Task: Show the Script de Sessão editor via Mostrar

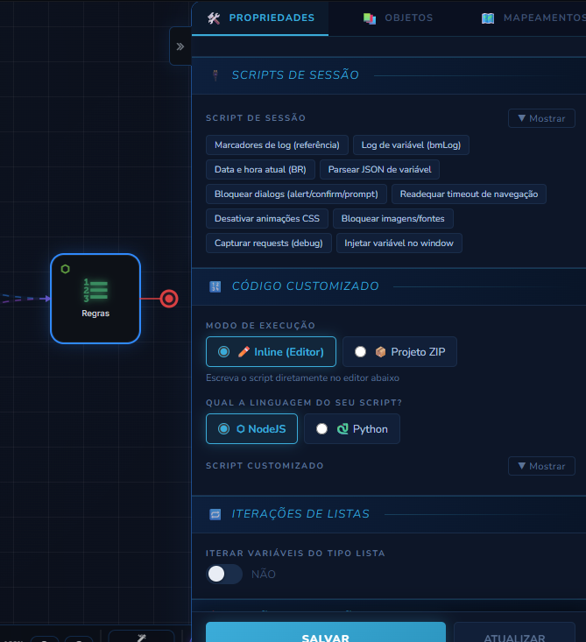Action: click(541, 118)
